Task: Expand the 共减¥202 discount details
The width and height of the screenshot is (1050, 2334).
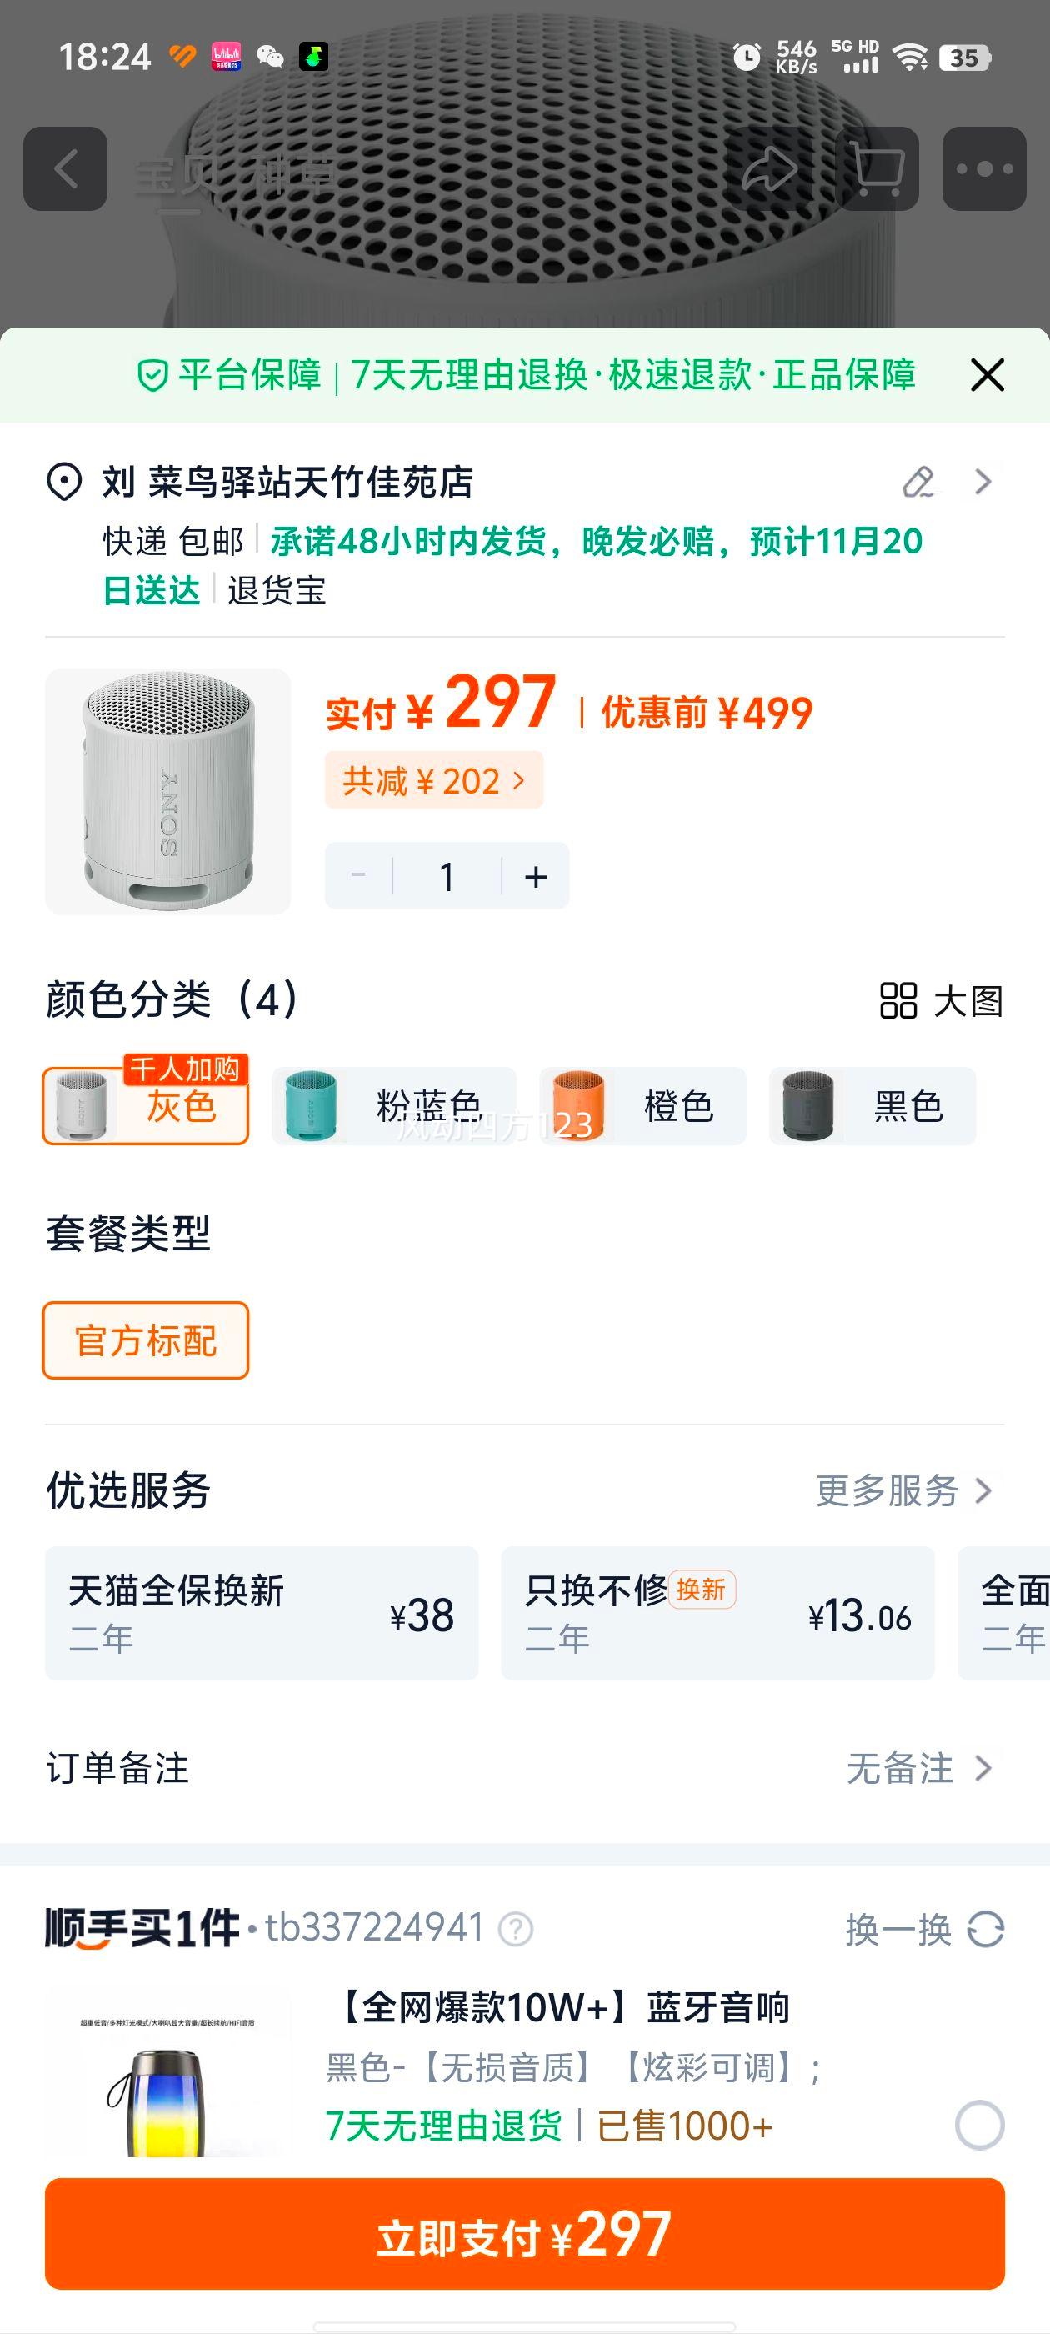Action: coord(434,780)
